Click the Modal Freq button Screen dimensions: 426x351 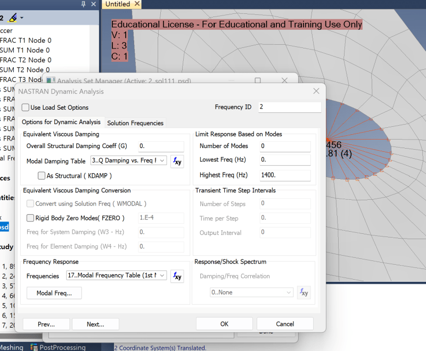tap(54, 293)
